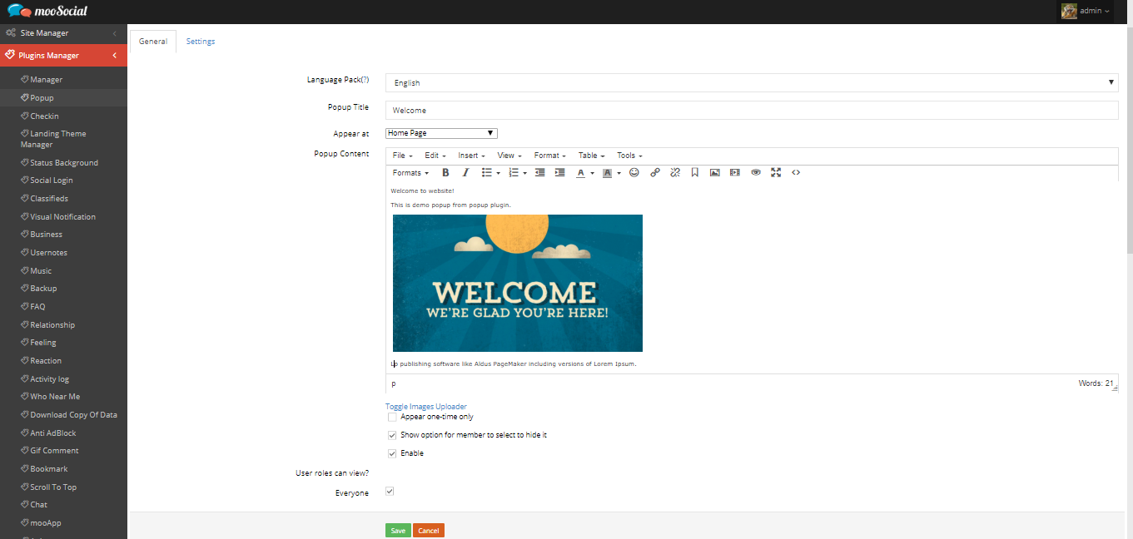Insert a bullet list
This screenshot has width=1133, height=539.
click(x=487, y=173)
